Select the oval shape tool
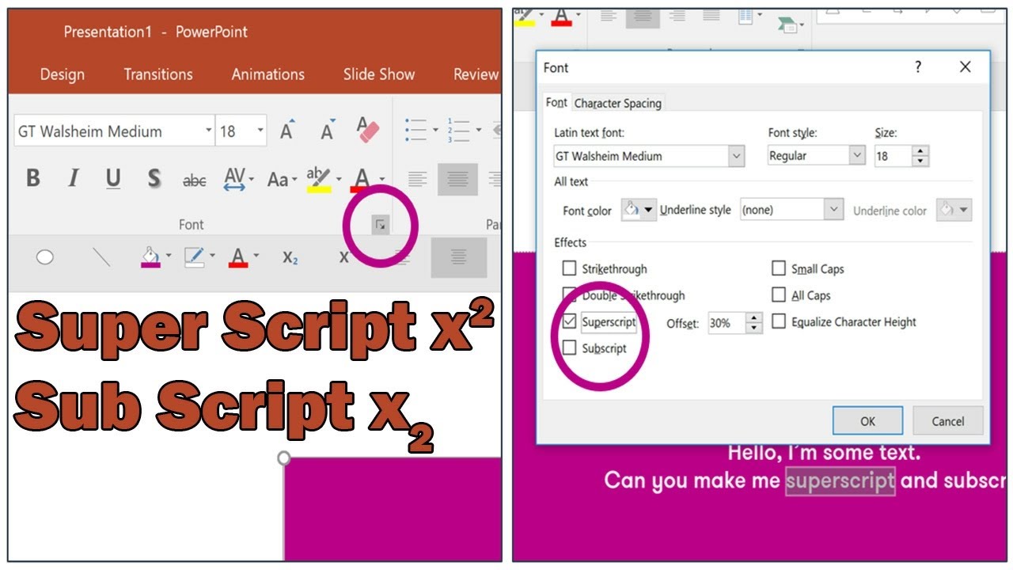Viewport: 1013px width, 570px height. tap(45, 257)
